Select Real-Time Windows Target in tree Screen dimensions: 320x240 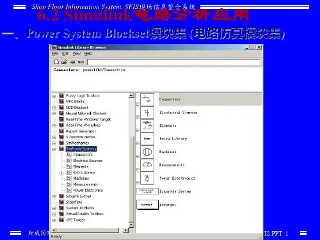[88, 119]
